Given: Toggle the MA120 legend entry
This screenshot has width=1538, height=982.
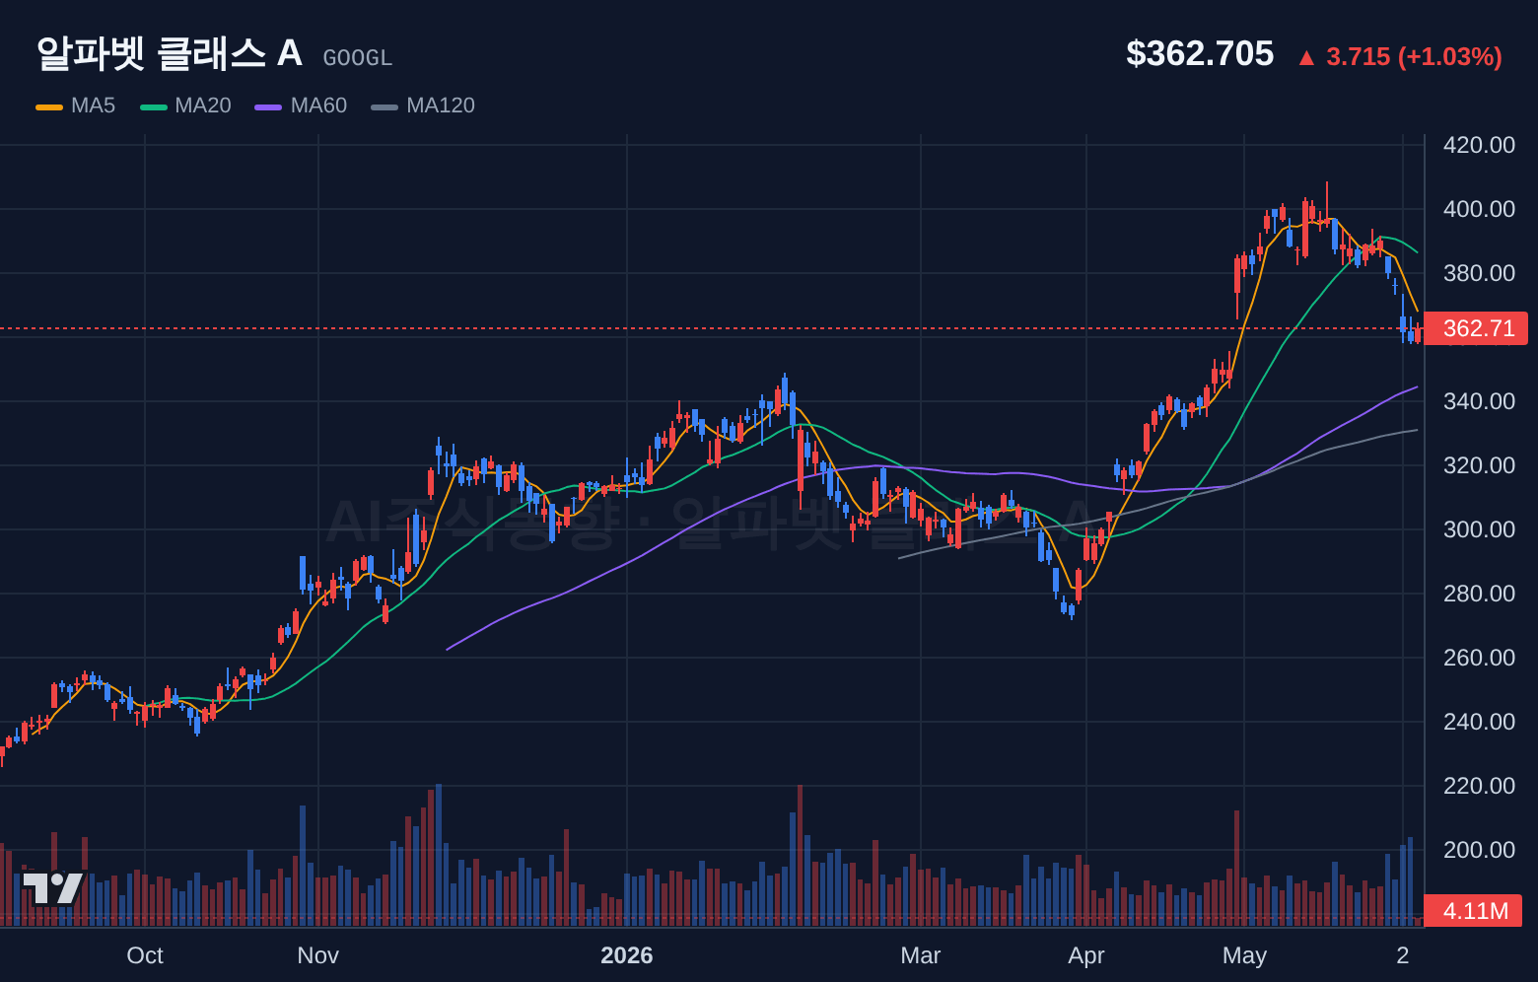Looking at the screenshot, I should point(423,105).
